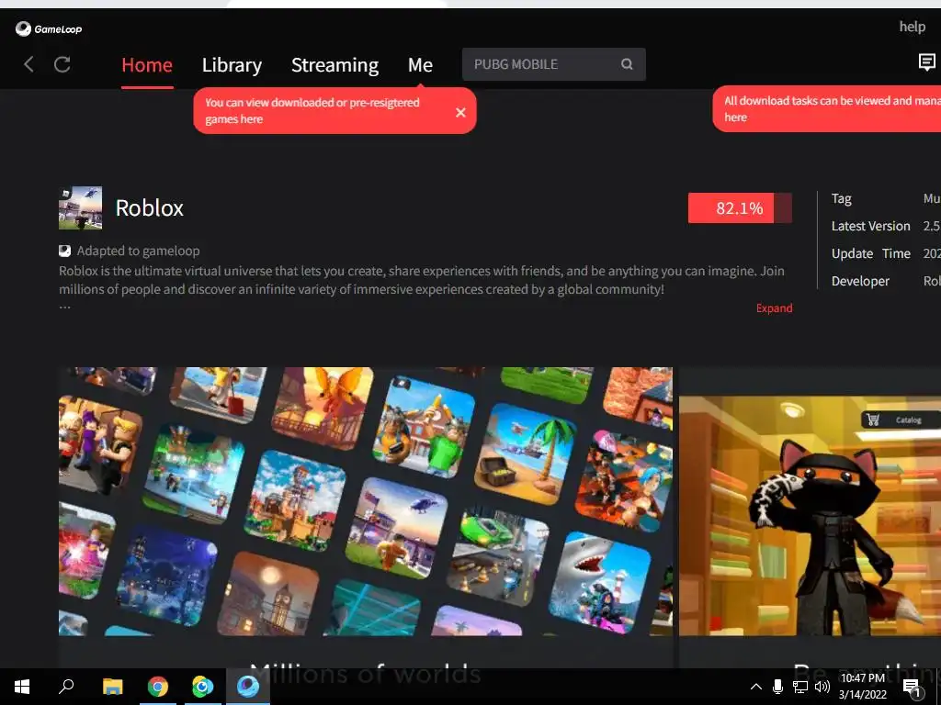The width and height of the screenshot is (941, 705).
Task: Open File Explorer from the taskbar
Action: [x=112, y=687]
